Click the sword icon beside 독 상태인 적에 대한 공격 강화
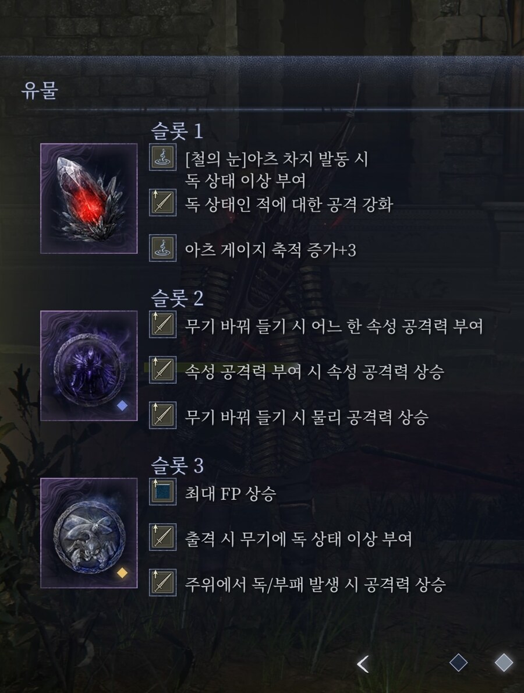This screenshot has height=693, width=524. click(x=162, y=203)
